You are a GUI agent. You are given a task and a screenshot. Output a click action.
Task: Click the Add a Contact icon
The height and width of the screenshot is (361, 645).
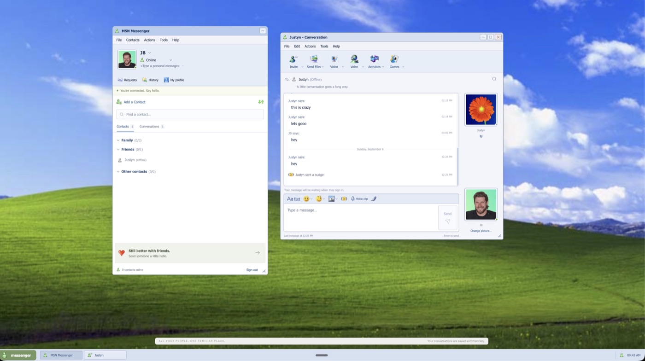(119, 102)
